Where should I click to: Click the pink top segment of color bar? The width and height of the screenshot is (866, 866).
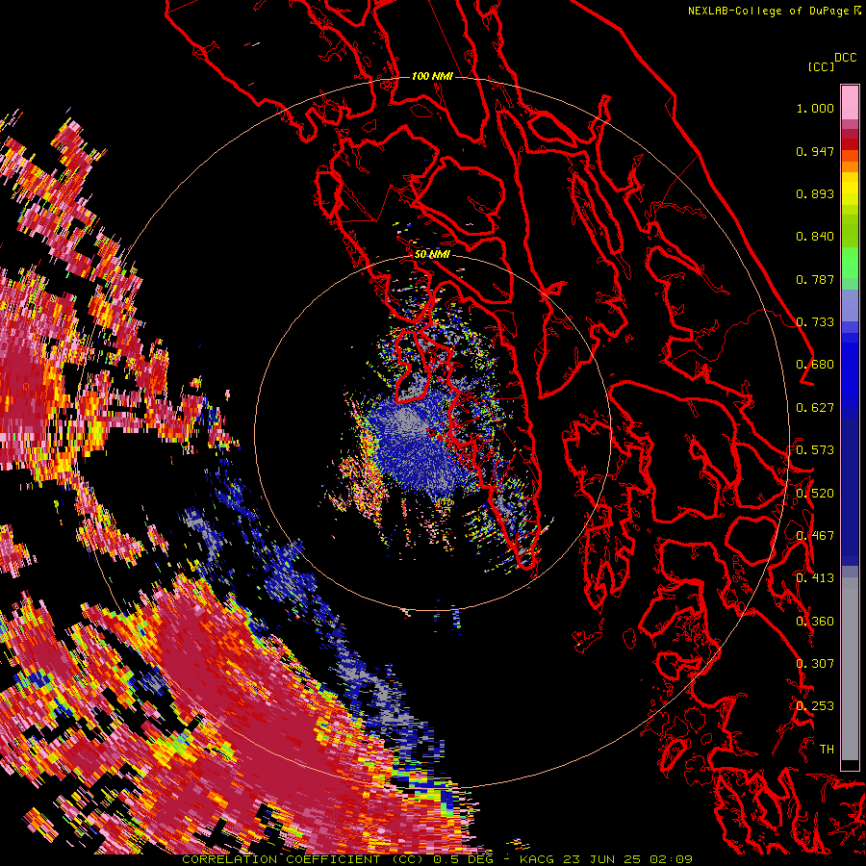pyautogui.click(x=850, y=102)
